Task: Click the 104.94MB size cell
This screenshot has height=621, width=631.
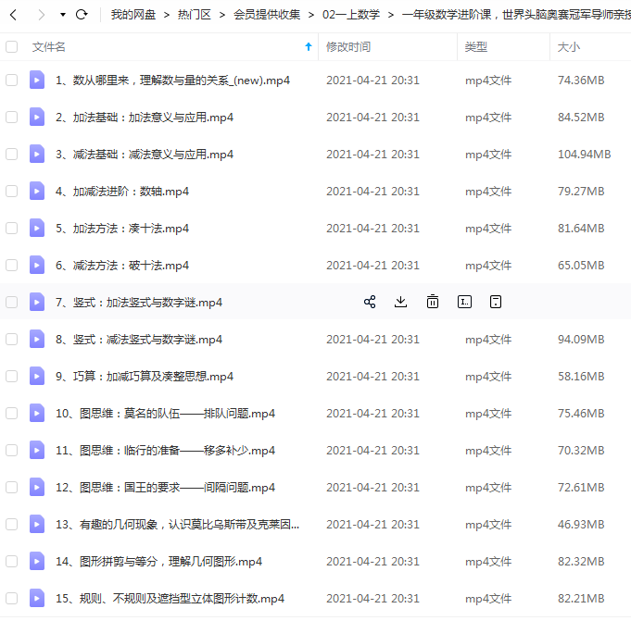Action: (584, 154)
